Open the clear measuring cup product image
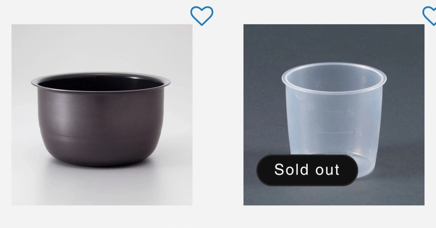 tap(334, 115)
